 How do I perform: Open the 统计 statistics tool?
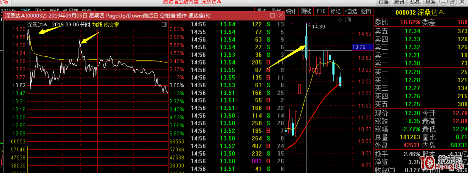click(291, 11)
